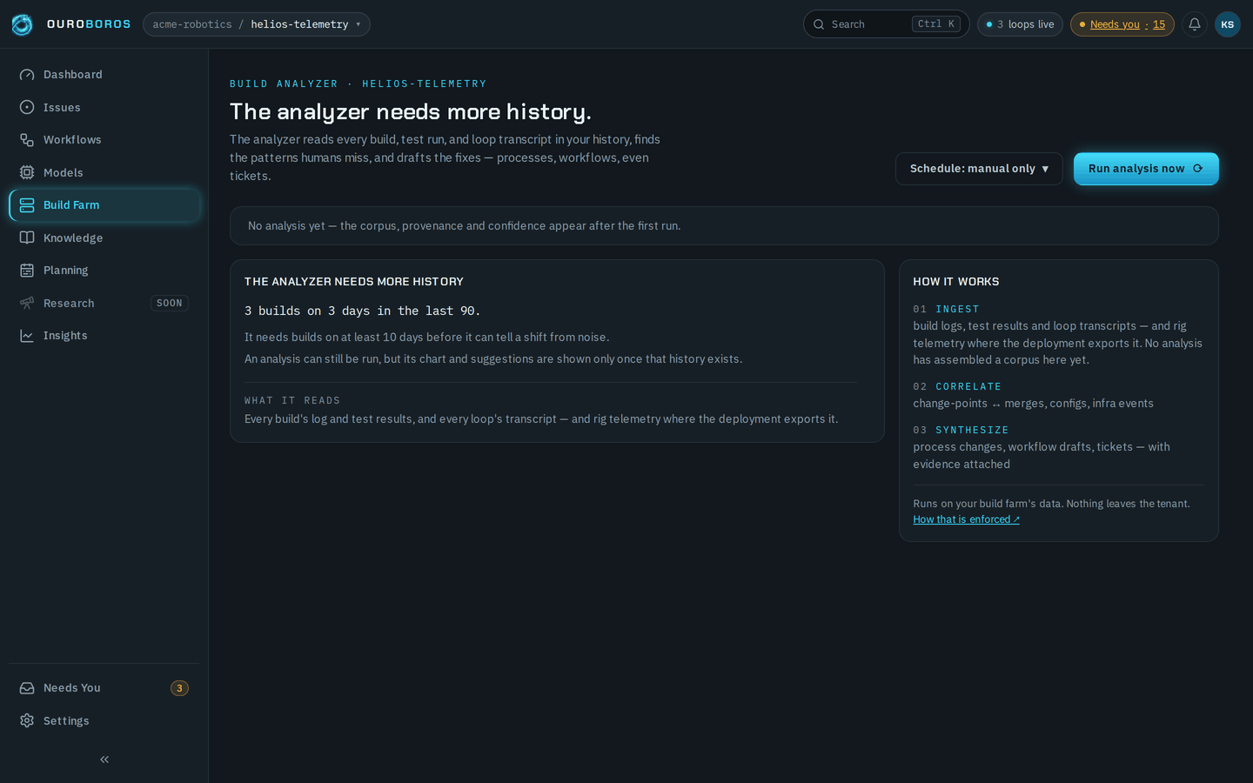Image resolution: width=1253 pixels, height=783 pixels.
Task: Click the 3 loops live indicator
Action: pyautogui.click(x=1020, y=24)
